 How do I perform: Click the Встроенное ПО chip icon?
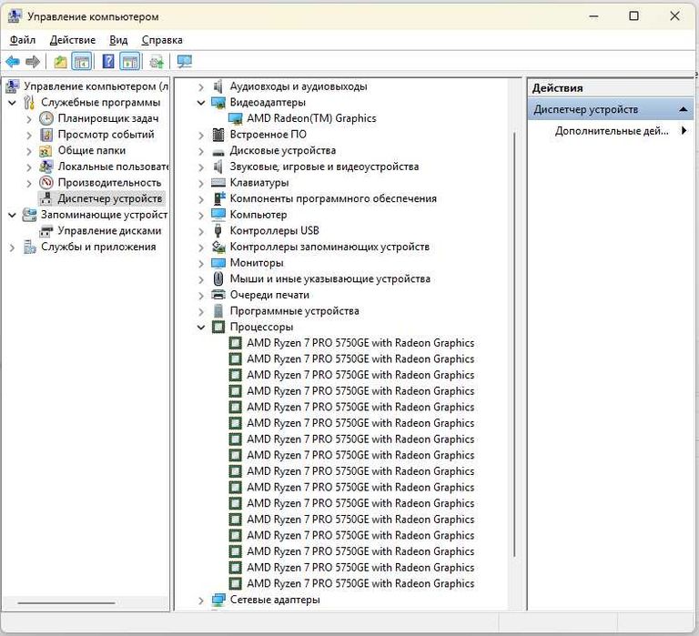click(x=218, y=135)
